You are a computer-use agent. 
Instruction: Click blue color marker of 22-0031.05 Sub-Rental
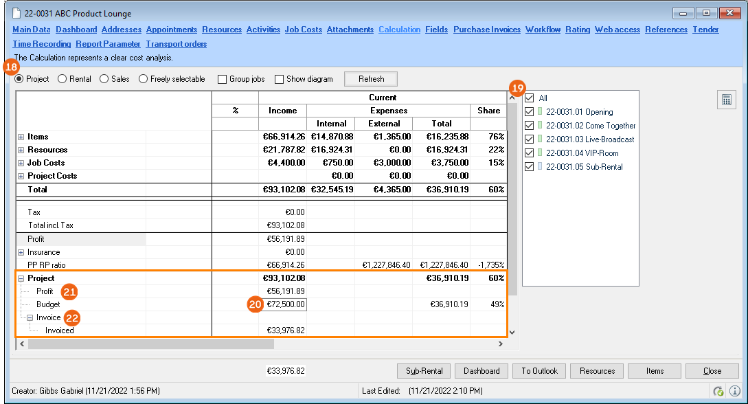[540, 167]
